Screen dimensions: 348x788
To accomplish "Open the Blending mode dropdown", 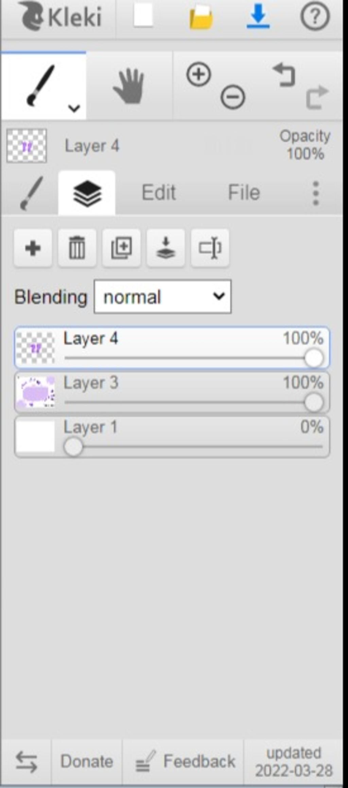I will click(x=162, y=297).
